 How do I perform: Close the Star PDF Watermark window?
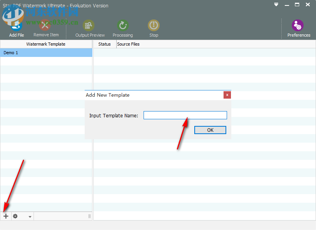tap(308, 4)
